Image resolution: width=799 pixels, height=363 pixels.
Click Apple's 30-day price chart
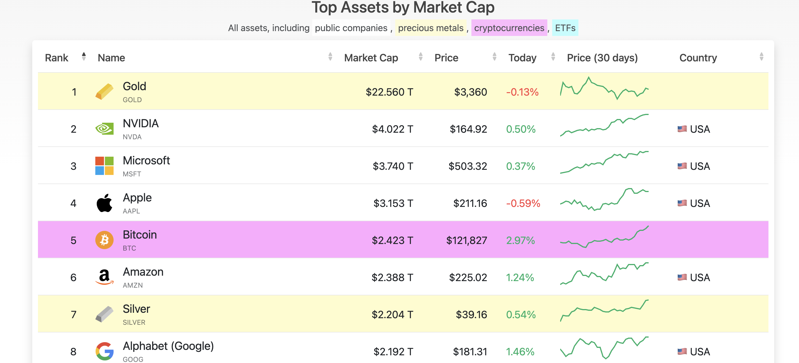click(x=604, y=199)
